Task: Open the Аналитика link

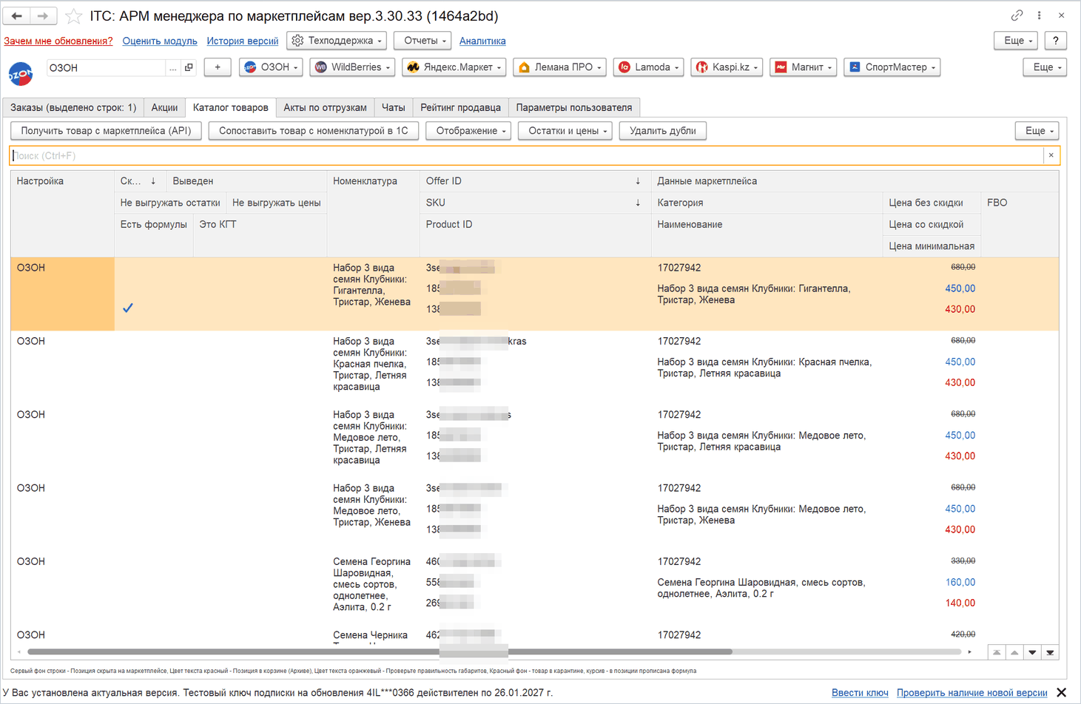Action: [482, 41]
